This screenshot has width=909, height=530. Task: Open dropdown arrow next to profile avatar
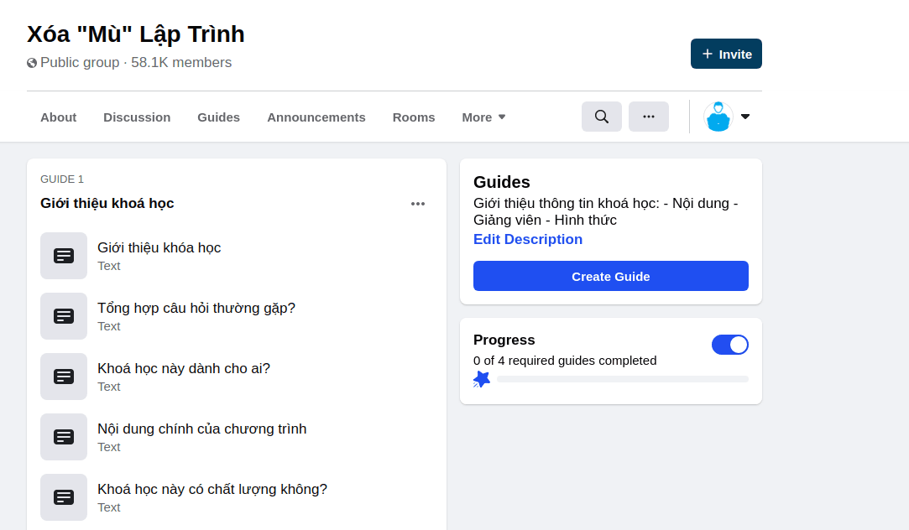745,117
